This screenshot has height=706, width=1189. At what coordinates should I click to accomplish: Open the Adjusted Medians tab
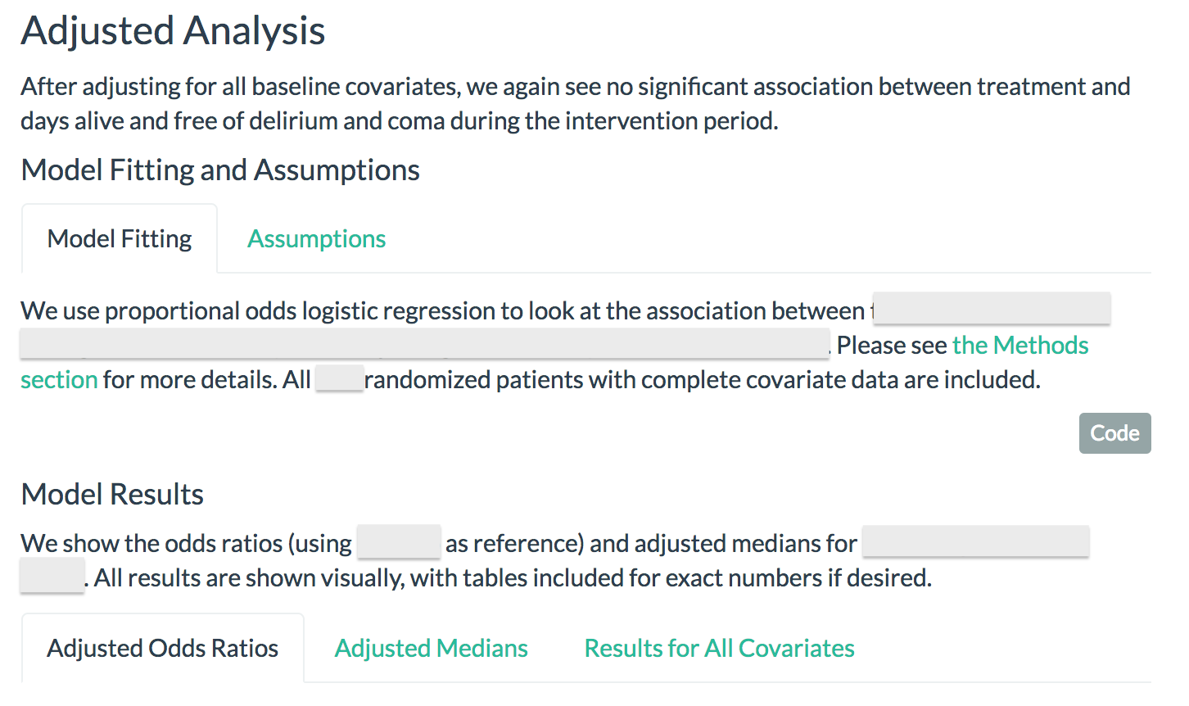pos(432,648)
